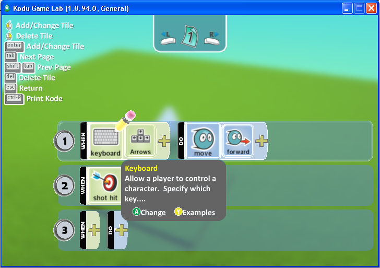The height and width of the screenshot is (268, 380).
Task: Add a WHEN condition tile in row 3
Action: point(93,230)
